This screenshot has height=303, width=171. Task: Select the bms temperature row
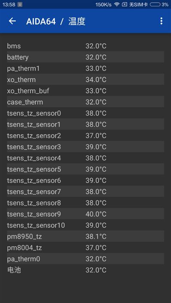(x=86, y=46)
